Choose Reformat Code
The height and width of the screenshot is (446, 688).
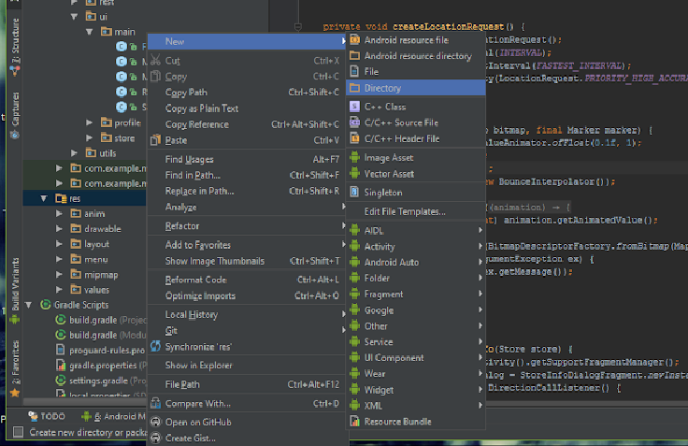247,280
